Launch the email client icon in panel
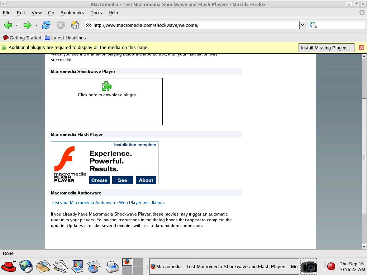367x275 pixels. (x=43, y=266)
